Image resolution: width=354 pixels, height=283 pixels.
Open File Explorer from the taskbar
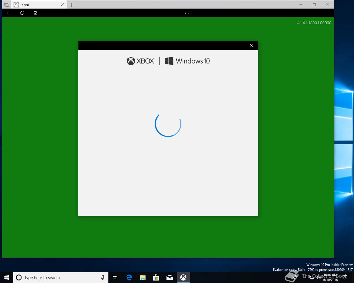point(142,277)
